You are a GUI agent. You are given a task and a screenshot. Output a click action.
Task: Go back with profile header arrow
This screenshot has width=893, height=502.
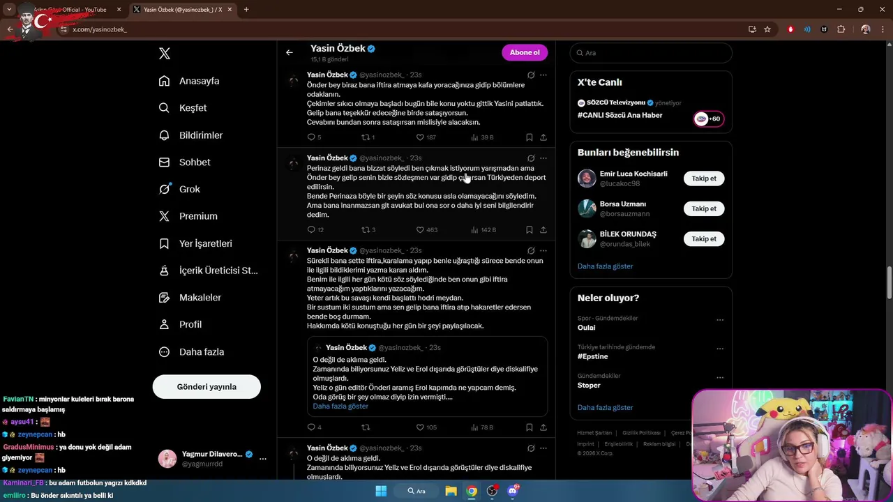click(290, 52)
